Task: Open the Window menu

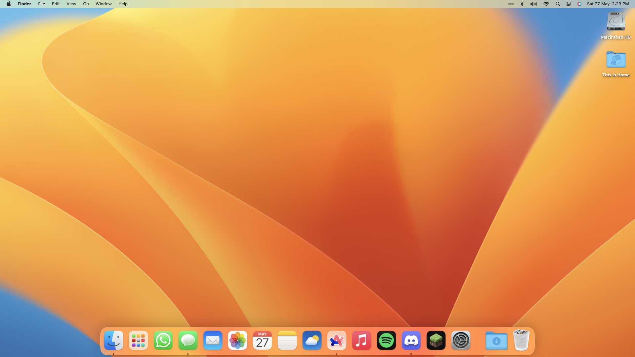Action: tap(104, 4)
